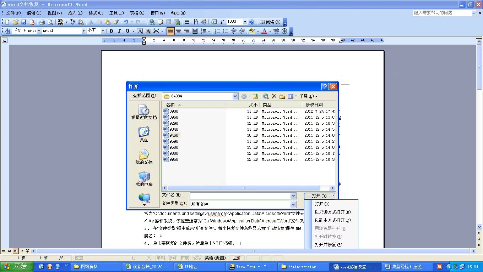Screen dimensions: 483x272
Task: Click the dialog's question mark help icon
Action: tap(325, 86)
